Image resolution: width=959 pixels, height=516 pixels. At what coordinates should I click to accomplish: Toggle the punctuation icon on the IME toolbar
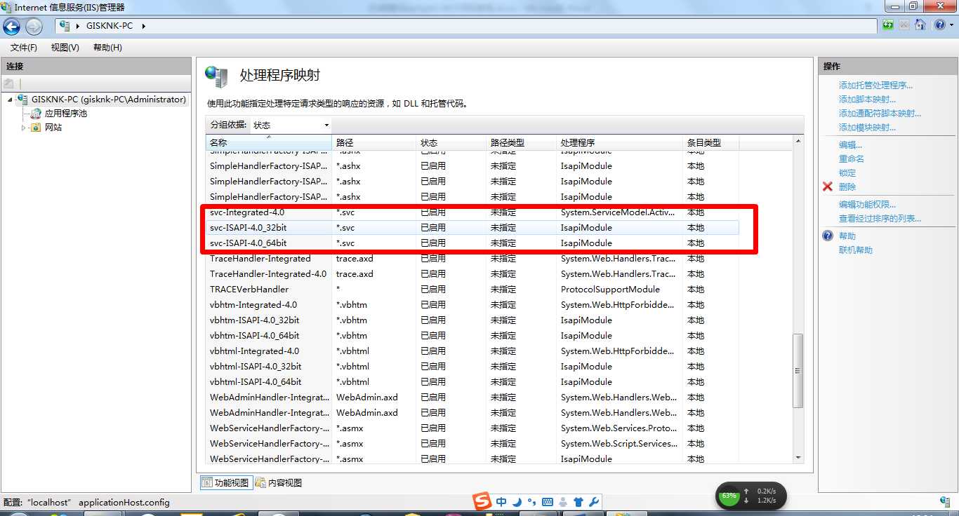coord(531,502)
